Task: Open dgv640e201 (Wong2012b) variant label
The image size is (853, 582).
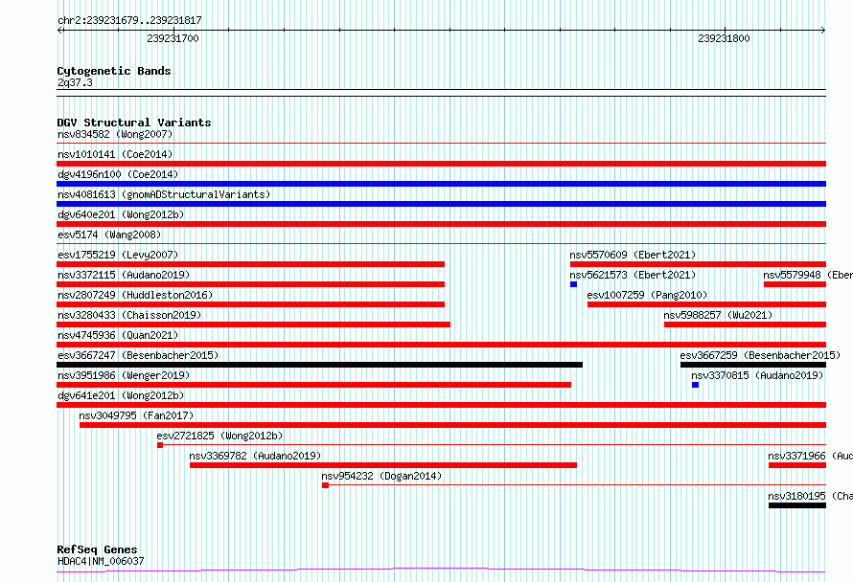Action: (120, 214)
